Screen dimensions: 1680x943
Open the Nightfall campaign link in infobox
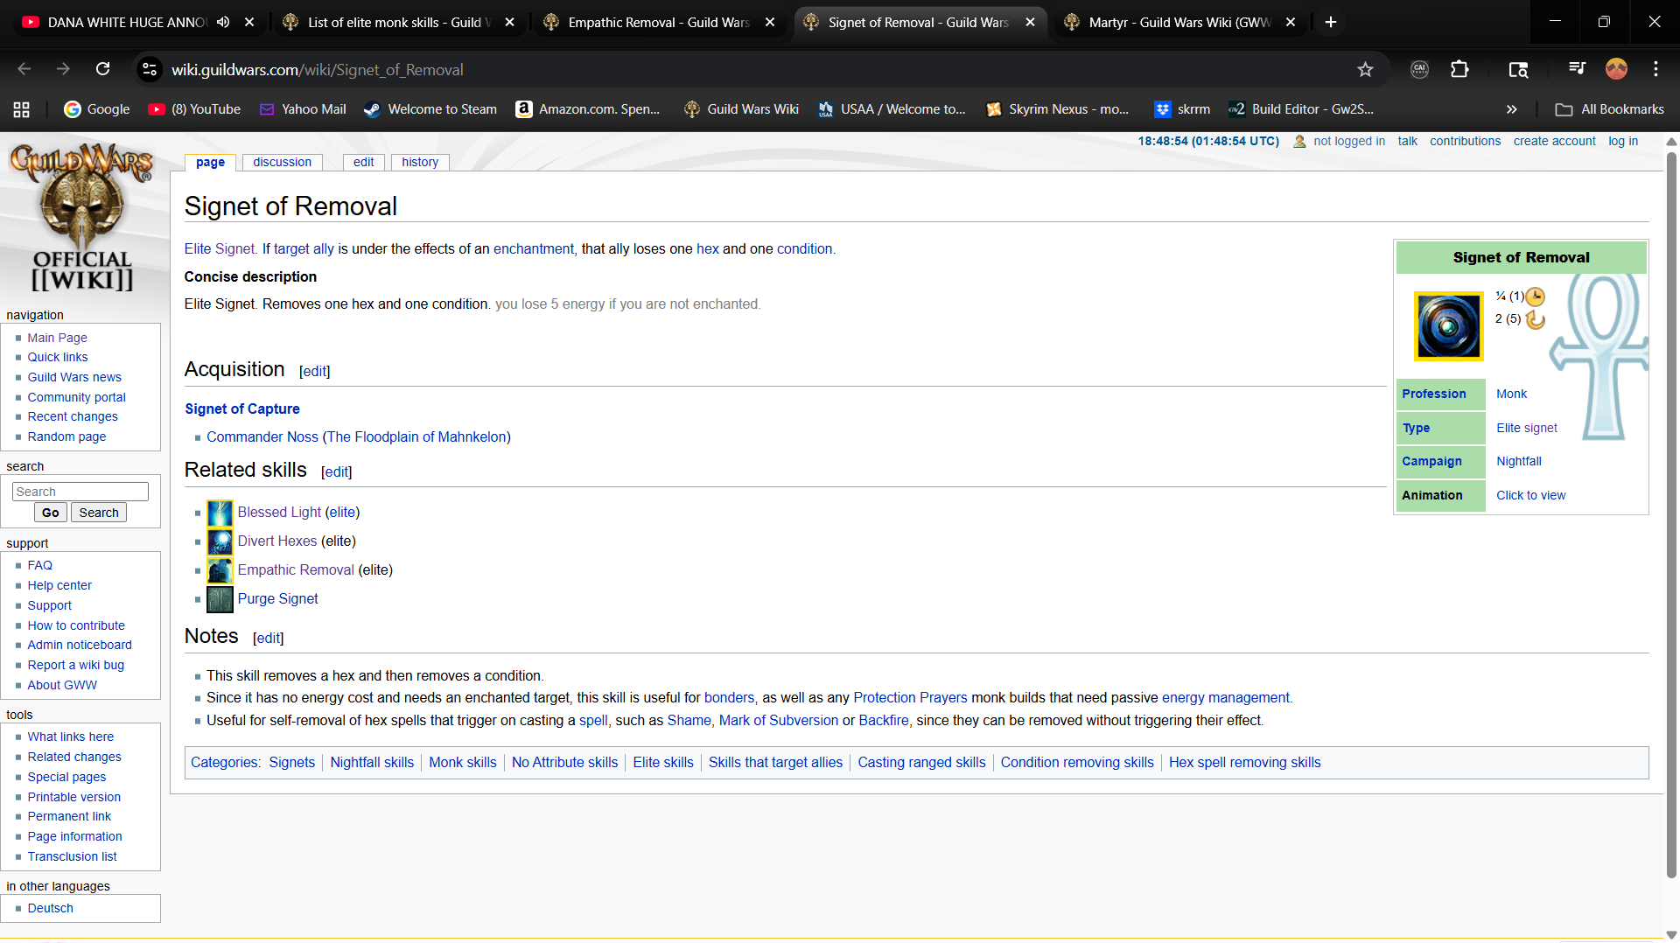click(x=1519, y=461)
